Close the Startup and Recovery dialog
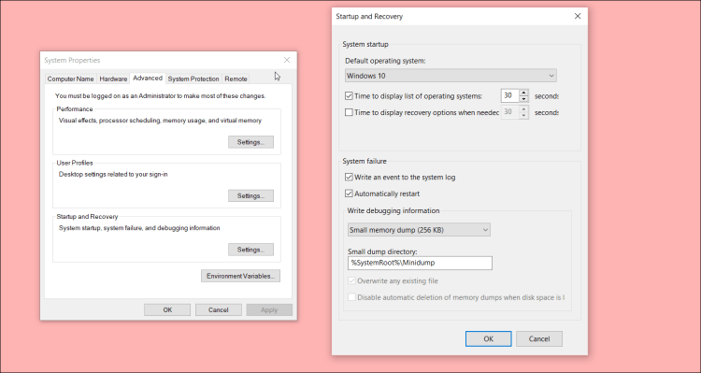Viewport: 701px width, 373px height. pos(578,16)
